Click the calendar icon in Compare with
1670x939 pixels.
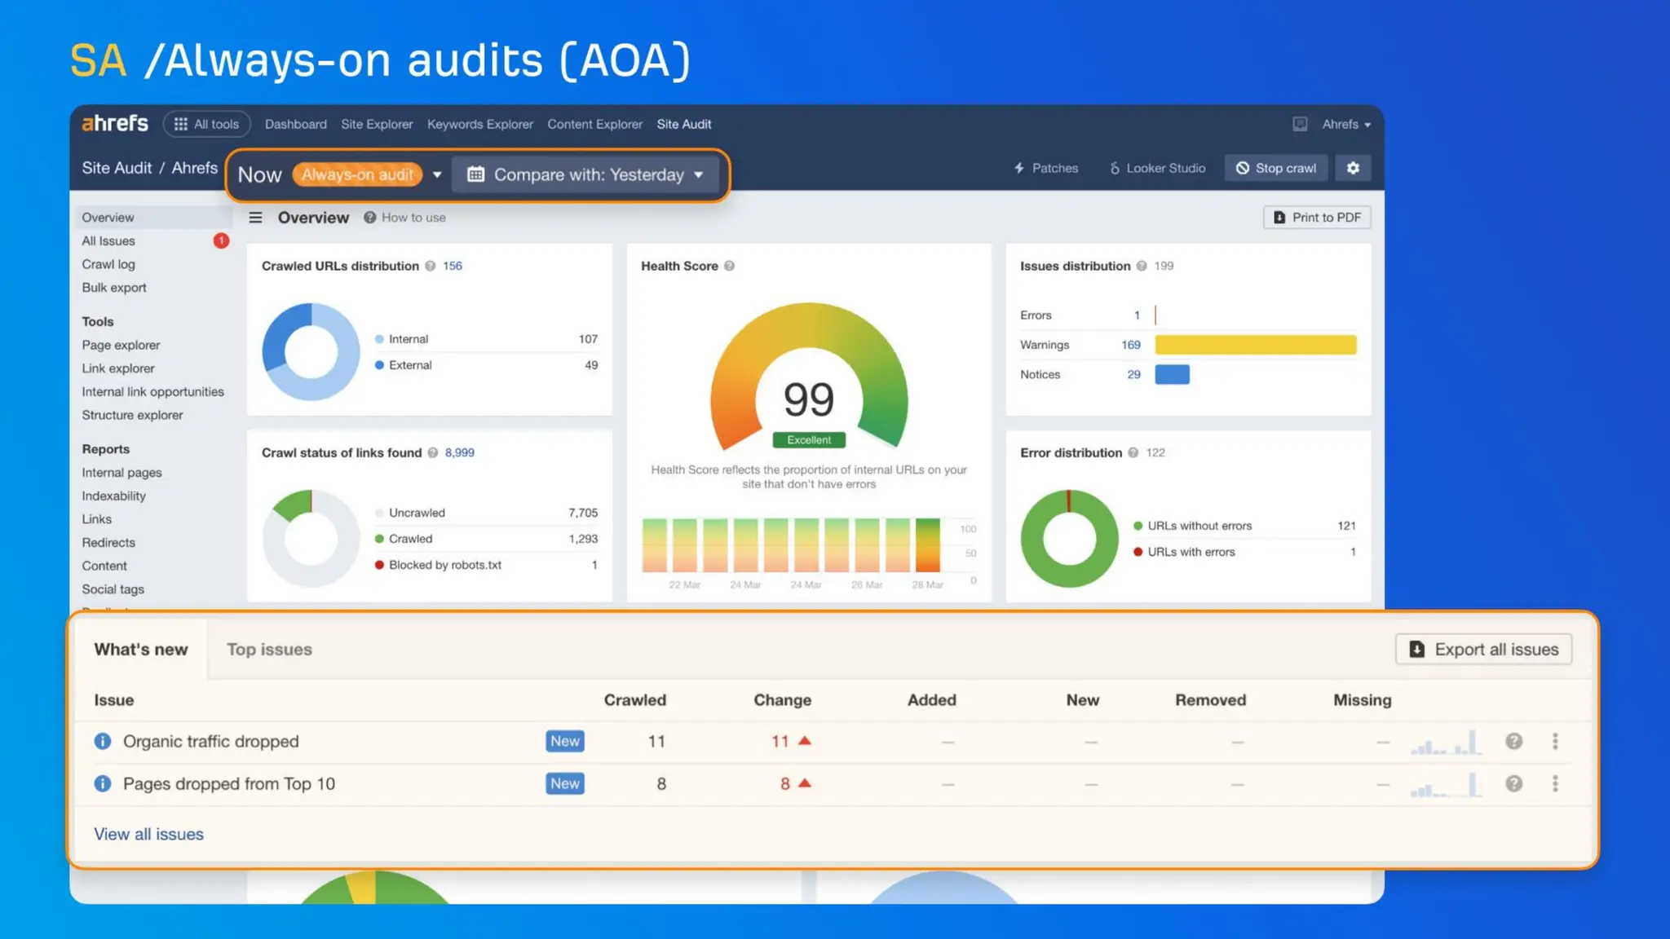tap(476, 174)
